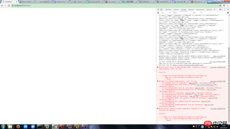Switch to the 'todolist/src' GitHub browser tab
Viewport: 230px width, 129px height.
coord(164,2)
